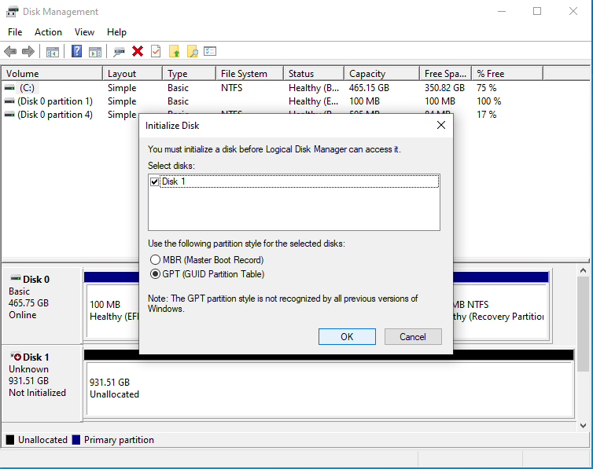593x469 pixels.
Task: Open the Action menu
Action: click(x=48, y=32)
